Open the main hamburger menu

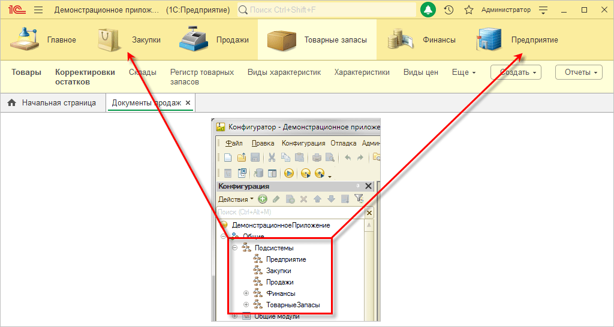coord(38,10)
